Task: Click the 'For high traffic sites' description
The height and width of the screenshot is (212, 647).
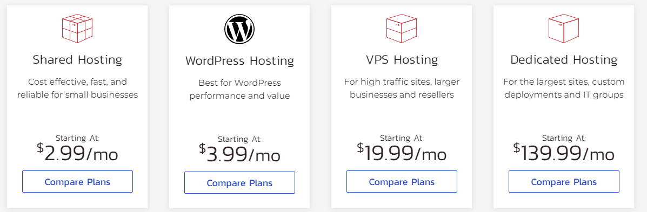Action: pos(402,88)
